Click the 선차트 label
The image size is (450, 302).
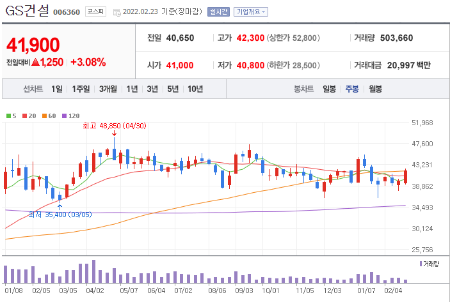(33, 89)
